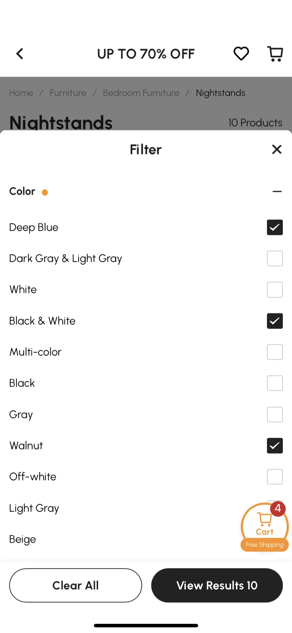Tick the Black color checkbox
The image size is (292, 633).
[275, 383]
